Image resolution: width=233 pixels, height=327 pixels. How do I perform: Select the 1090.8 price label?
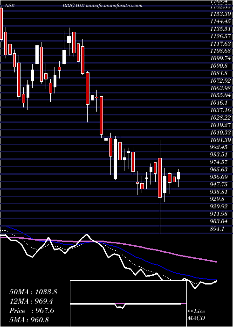coord(219,66)
